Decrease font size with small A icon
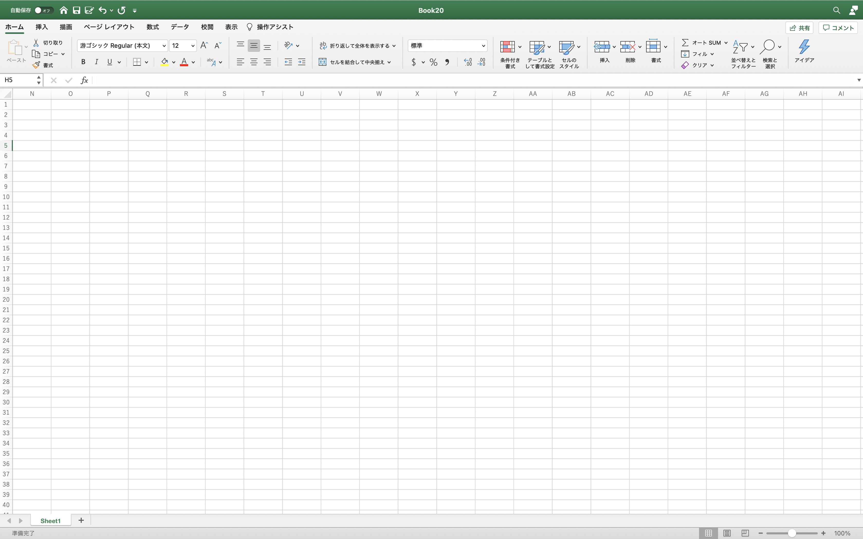Screen dimensions: 863x539 point(218,45)
